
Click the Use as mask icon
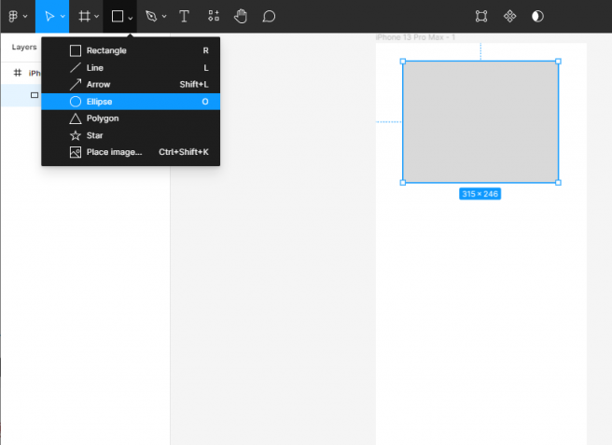point(538,16)
